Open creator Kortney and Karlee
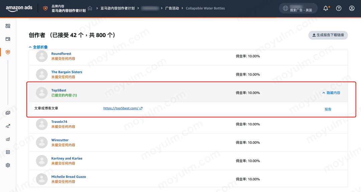Image resolution: width=361 pixels, height=192 pixels. click(x=67, y=158)
